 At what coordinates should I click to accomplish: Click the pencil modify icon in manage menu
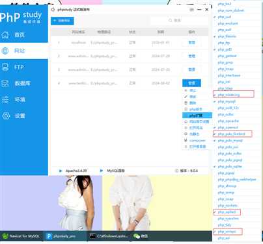pos(186,97)
